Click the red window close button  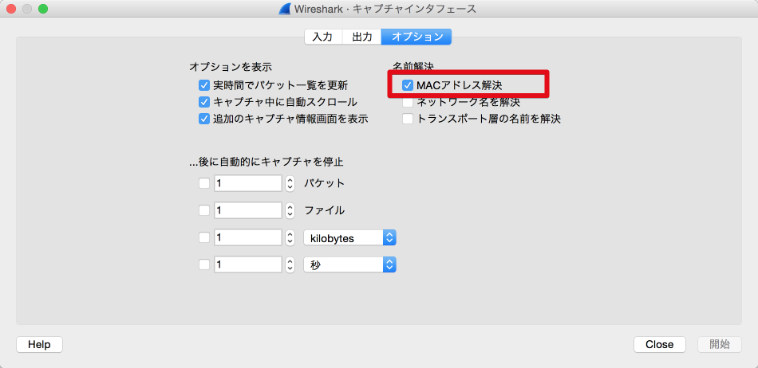[11, 9]
